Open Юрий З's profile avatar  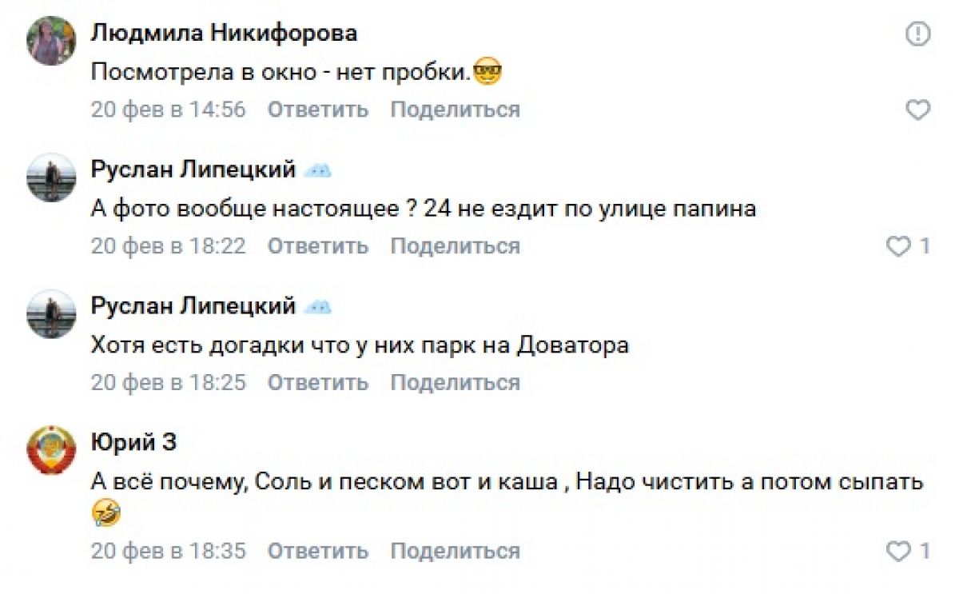[x=51, y=450]
